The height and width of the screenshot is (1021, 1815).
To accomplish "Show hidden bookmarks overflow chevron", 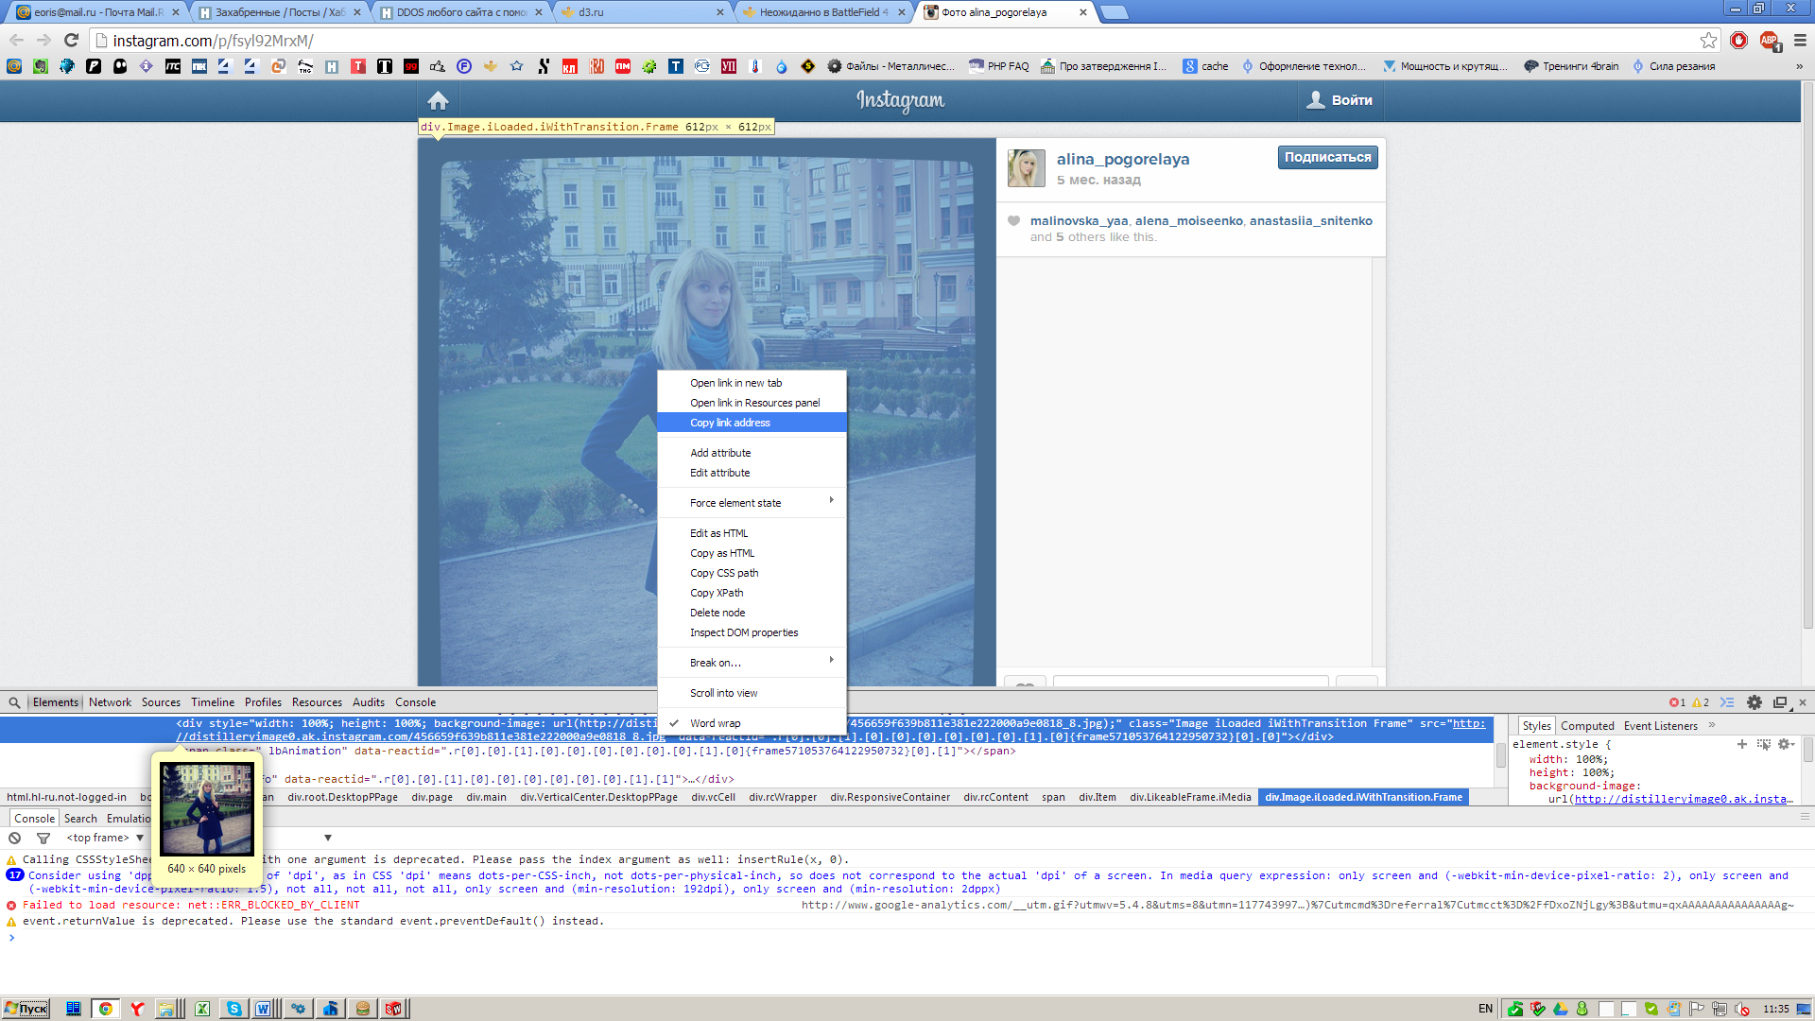I will [1799, 66].
